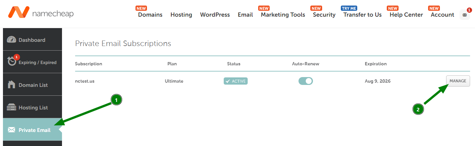The image size is (475, 146).
Task: Click the Domain List house icon
Action: 11,85
